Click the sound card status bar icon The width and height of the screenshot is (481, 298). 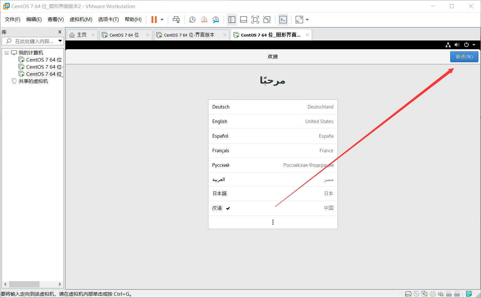441,294
